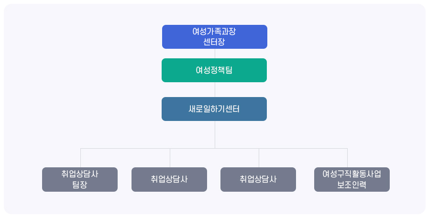This screenshot has height=218, width=428.
Task: Click the 취업상담사 box beside 여성구직활동사업 box
Action: click(x=258, y=180)
